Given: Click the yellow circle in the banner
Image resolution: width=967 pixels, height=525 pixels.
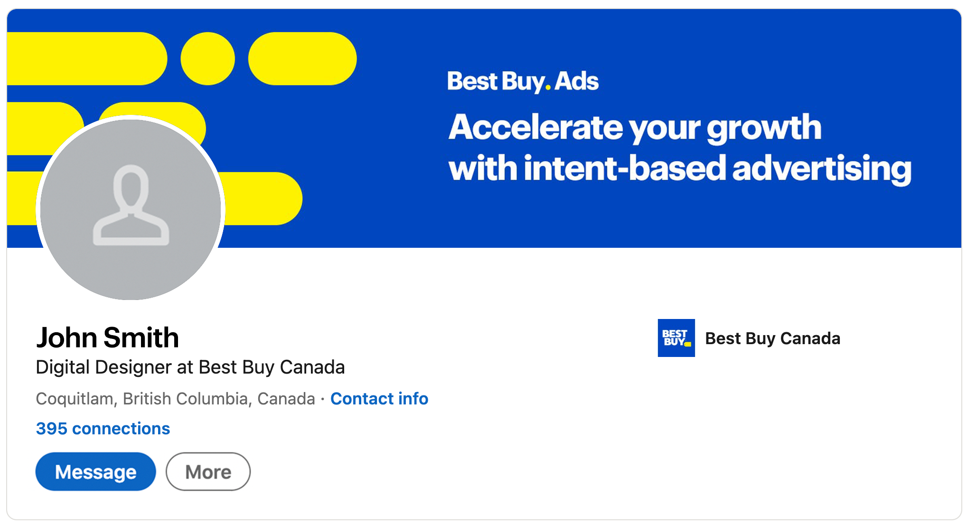Looking at the screenshot, I should click(x=207, y=59).
